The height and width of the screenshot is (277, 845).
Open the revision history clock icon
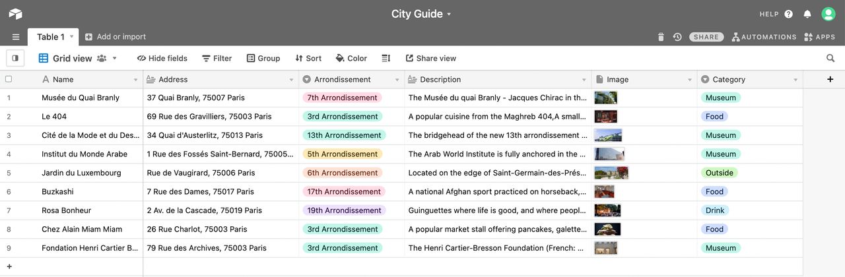click(x=677, y=37)
